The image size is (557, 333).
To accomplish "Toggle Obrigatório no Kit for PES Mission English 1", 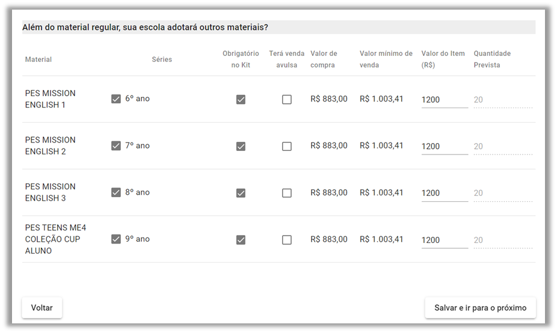I will (241, 100).
